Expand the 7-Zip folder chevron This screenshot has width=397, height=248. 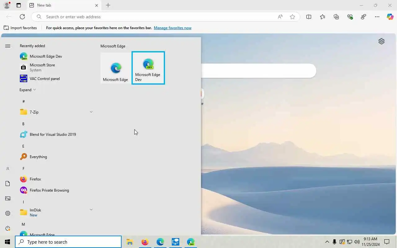[91, 112]
